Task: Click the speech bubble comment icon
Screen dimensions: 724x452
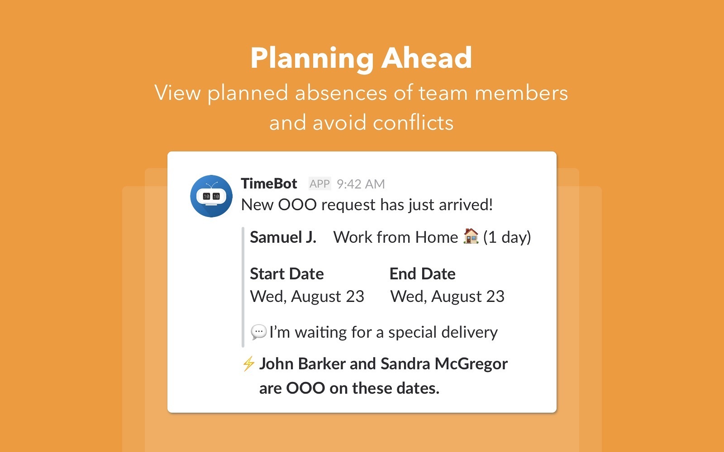Action: [258, 332]
